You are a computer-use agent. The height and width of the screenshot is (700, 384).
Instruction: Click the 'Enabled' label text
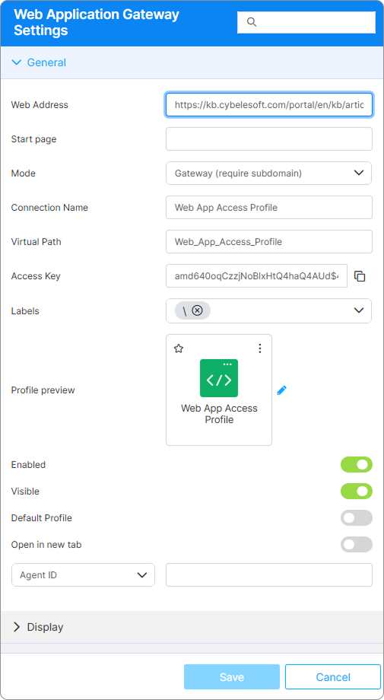click(29, 465)
